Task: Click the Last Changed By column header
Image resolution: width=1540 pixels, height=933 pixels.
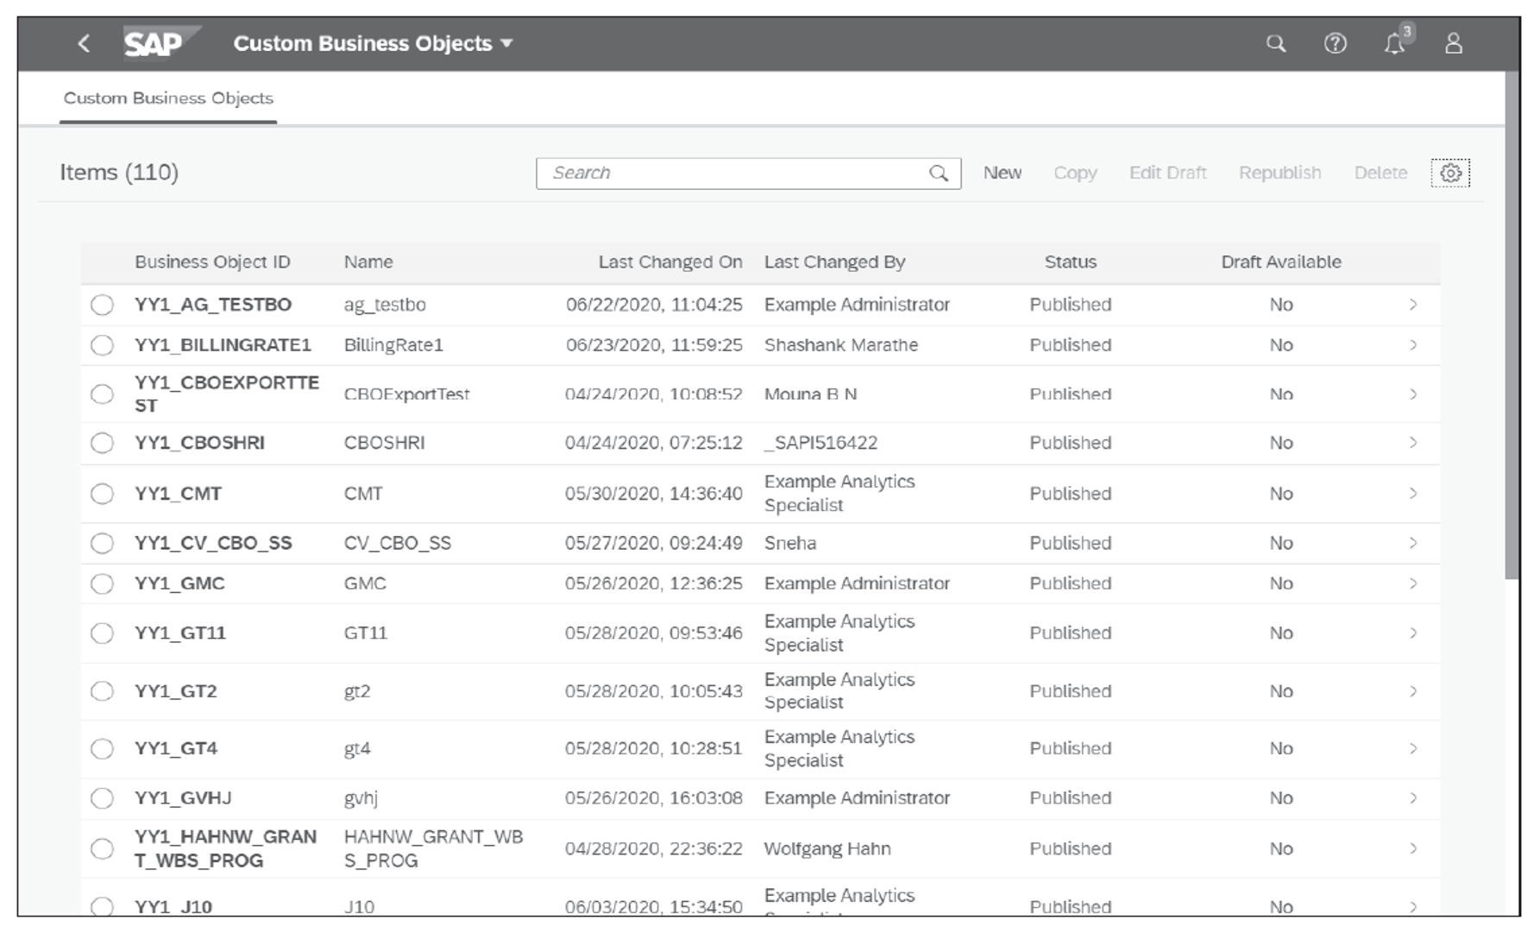Action: (834, 262)
